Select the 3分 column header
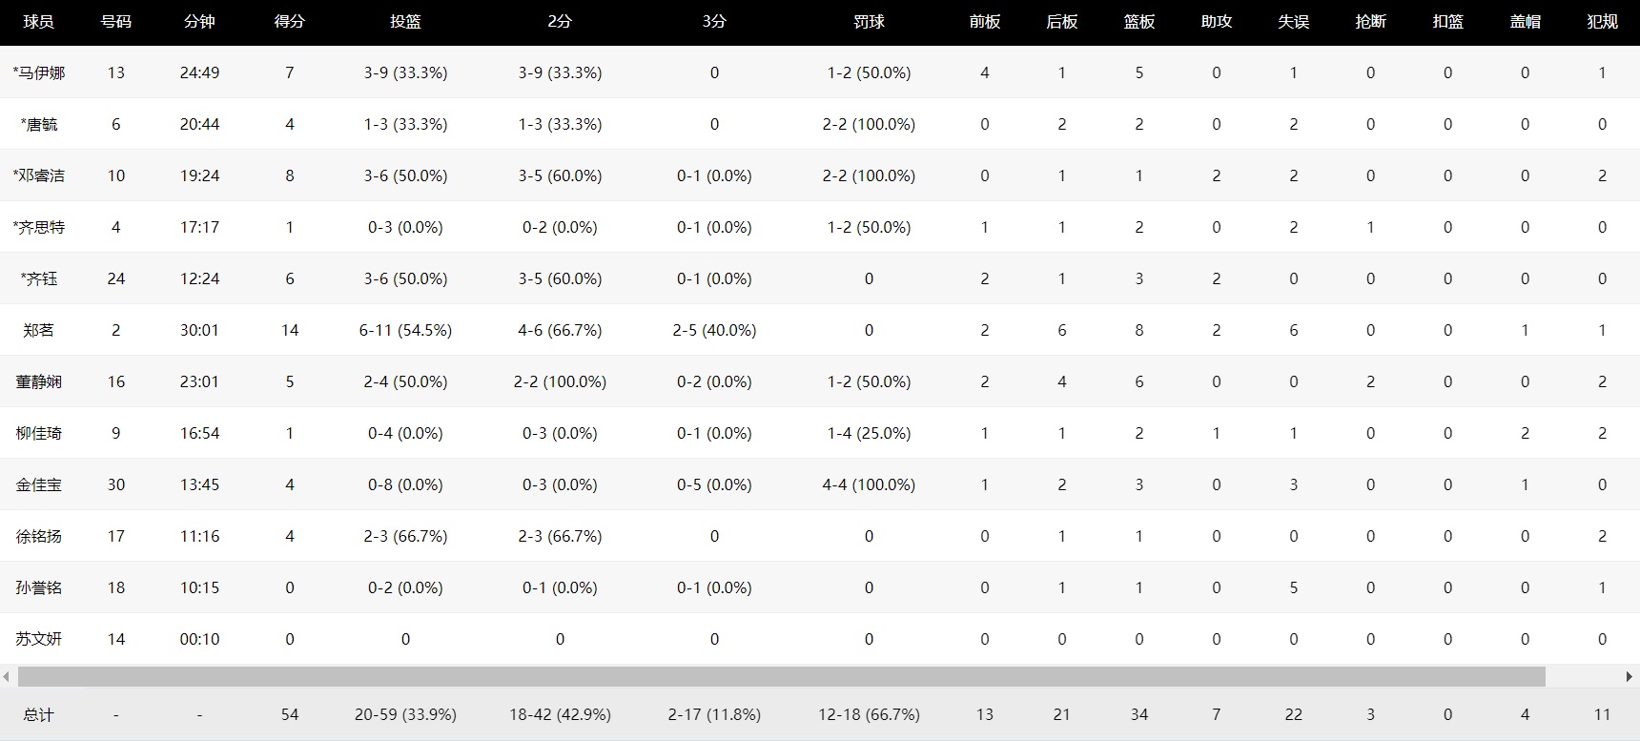Image resolution: width=1640 pixels, height=741 pixels. (x=714, y=22)
